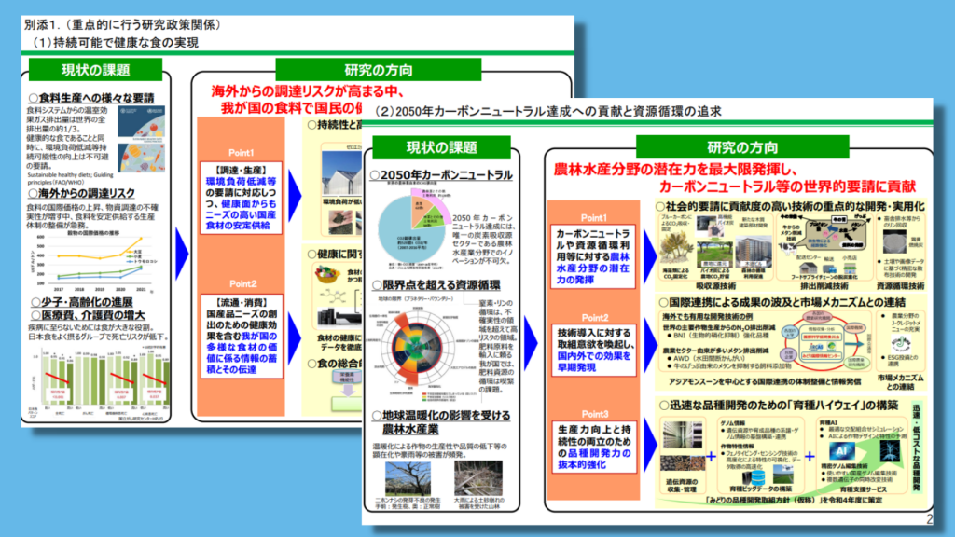
Task: Click '研究の方向' header on the back slide
Action: tap(379, 70)
